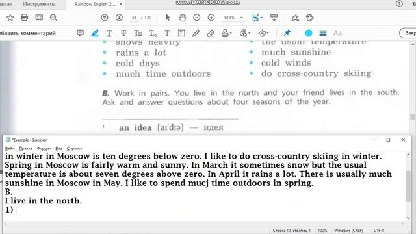Maximize the Notepad window

coord(388,140)
